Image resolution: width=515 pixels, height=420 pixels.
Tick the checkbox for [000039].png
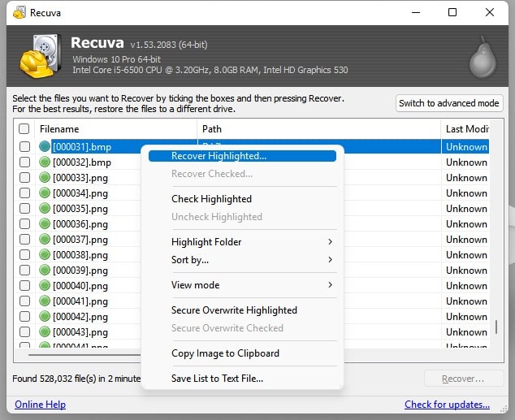tap(24, 270)
